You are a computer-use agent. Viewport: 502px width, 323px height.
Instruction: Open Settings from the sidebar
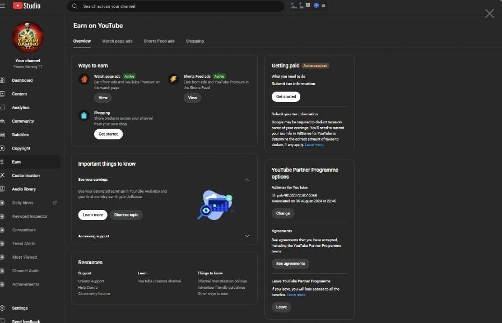(20, 308)
